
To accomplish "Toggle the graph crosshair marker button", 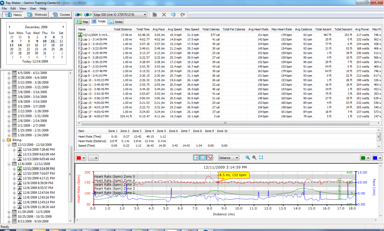I will pos(196,158).
